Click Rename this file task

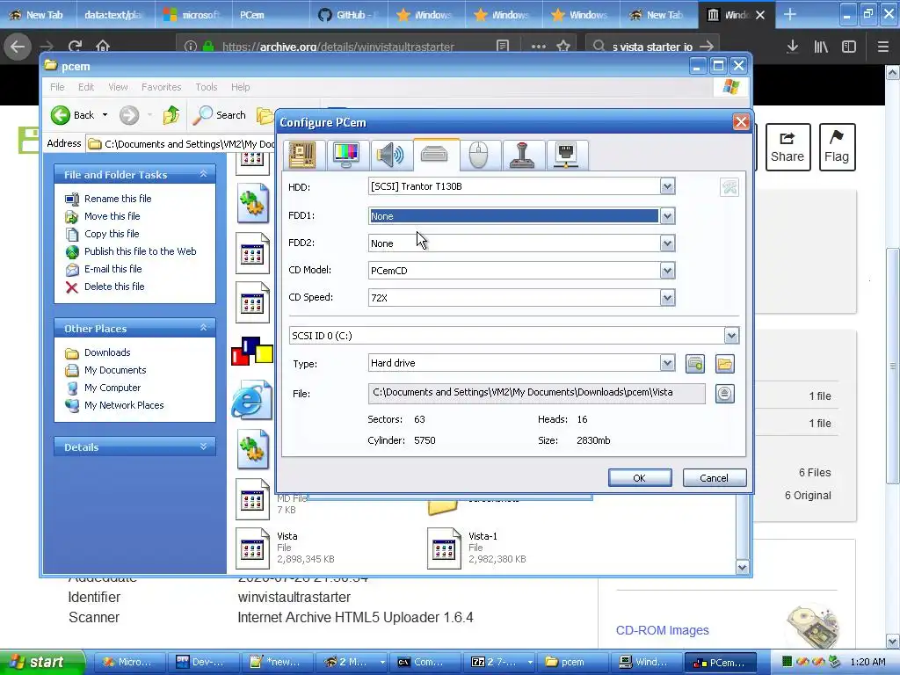coord(118,199)
